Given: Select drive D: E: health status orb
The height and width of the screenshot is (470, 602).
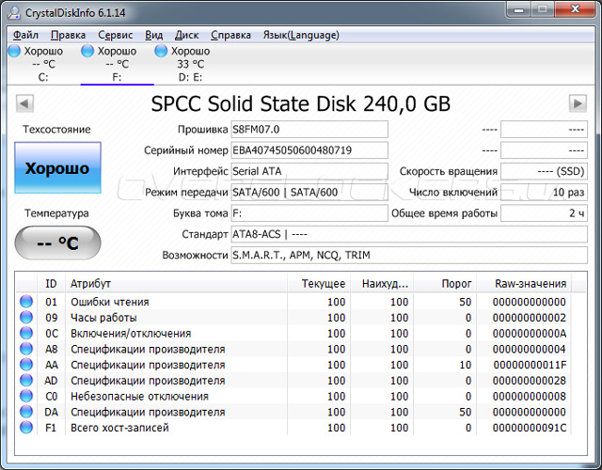Looking at the screenshot, I should (161, 51).
